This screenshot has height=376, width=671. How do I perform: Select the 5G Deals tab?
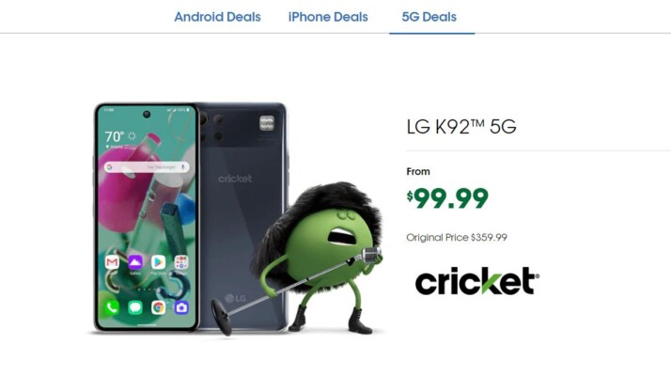(x=429, y=17)
